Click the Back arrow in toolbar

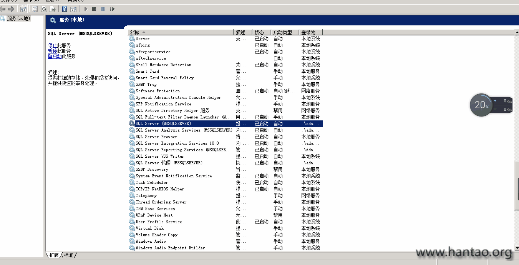[3, 9]
